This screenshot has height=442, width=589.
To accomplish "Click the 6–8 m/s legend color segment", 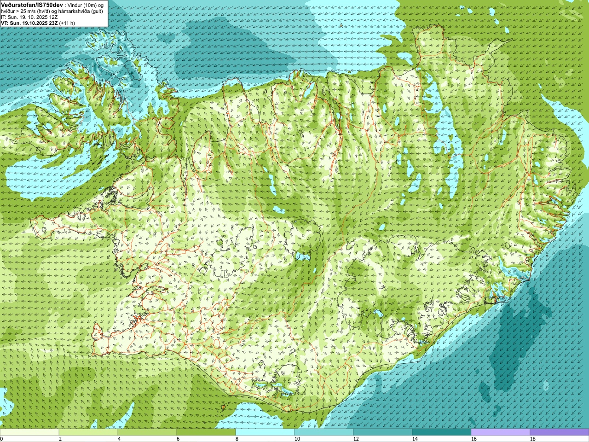I will tap(206, 432).
